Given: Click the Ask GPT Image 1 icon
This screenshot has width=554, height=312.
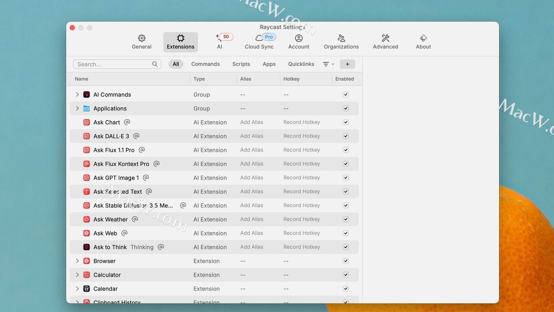Looking at the screenshot, I should (x=87, y=178).
